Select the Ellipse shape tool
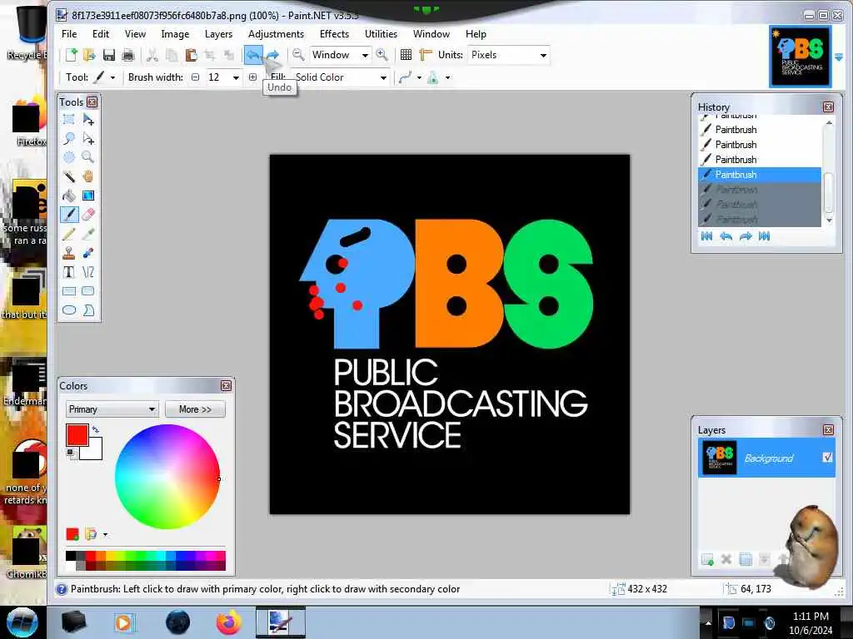 pos(69,310)
